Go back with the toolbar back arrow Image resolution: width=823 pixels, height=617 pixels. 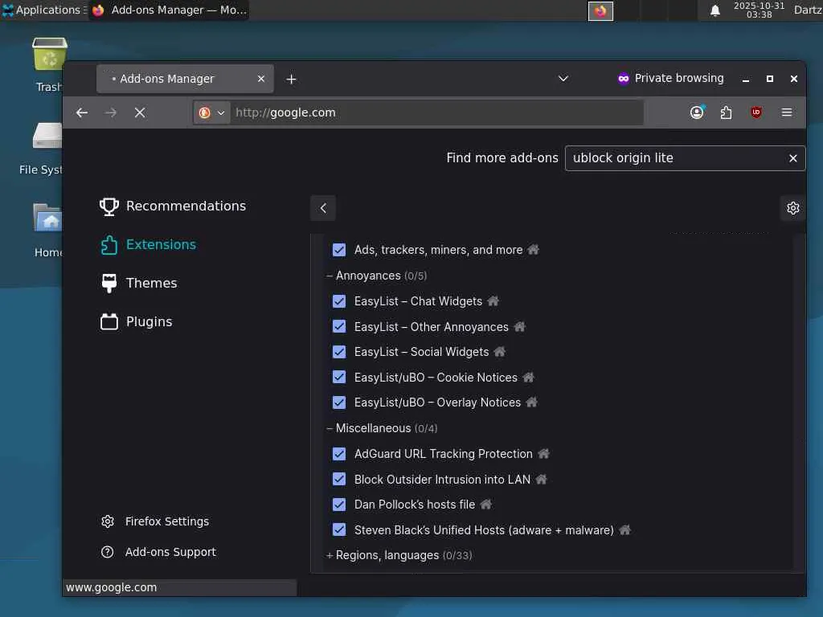[82, 112]
